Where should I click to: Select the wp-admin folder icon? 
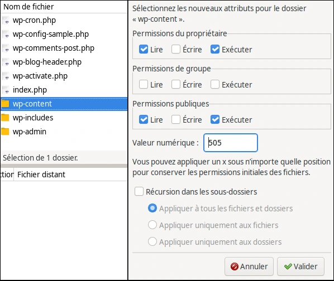pos(5,132)
